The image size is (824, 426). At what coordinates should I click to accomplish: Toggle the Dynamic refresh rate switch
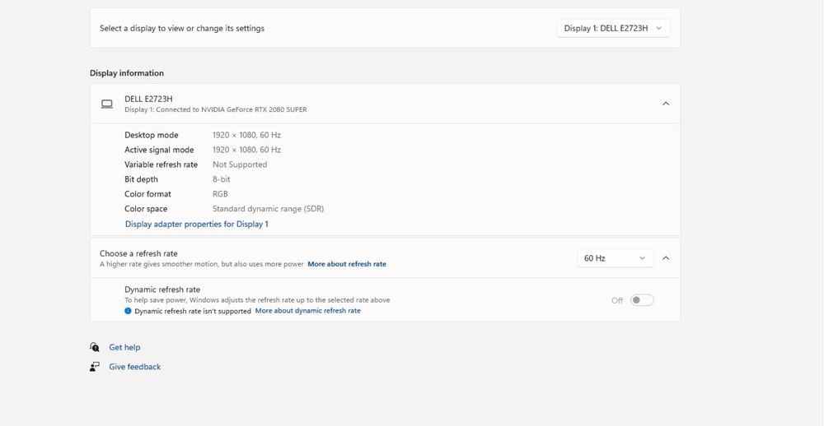[642, 300]
